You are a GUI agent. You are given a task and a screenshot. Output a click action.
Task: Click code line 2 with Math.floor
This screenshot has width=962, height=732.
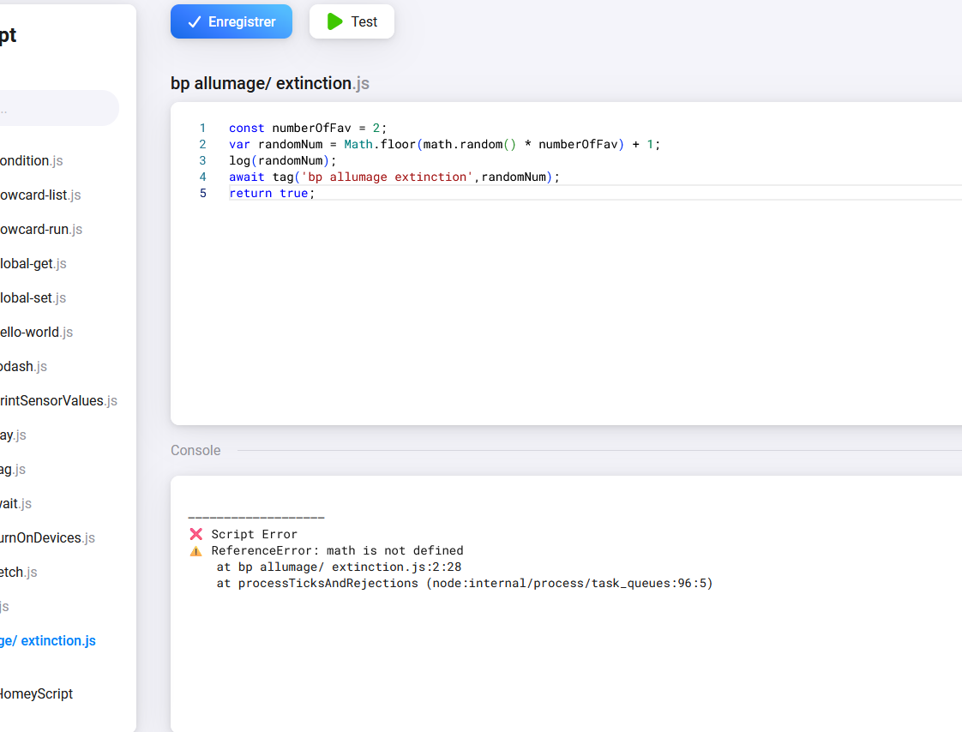pyautogui.click(x=444, y=145)
